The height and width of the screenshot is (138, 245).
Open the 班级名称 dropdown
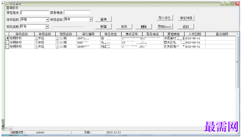(x=47, y=26)
